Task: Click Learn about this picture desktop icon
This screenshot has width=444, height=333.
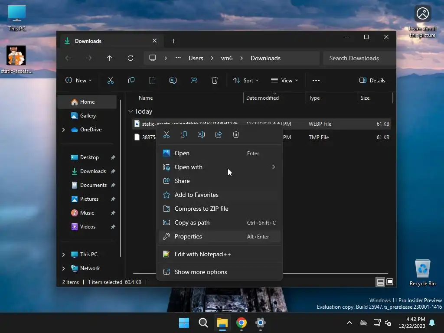Action: click(422, 22)
